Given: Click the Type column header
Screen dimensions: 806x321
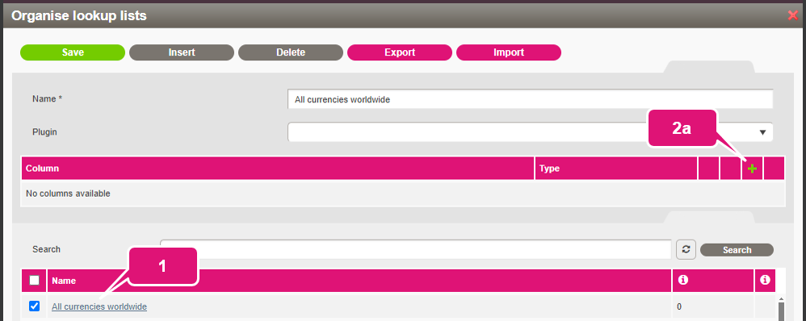Looking at the screenshot, I should [x=616, y=169].
